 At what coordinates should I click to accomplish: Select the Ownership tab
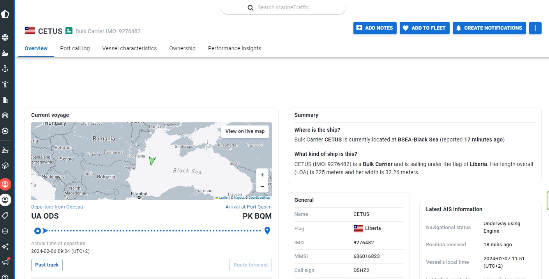pyautogui.click(x=182, y=48)
